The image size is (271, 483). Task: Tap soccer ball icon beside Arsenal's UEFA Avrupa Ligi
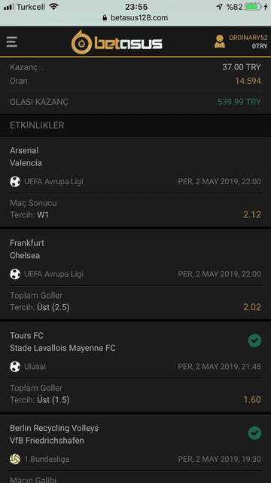(x=15, y=181)
